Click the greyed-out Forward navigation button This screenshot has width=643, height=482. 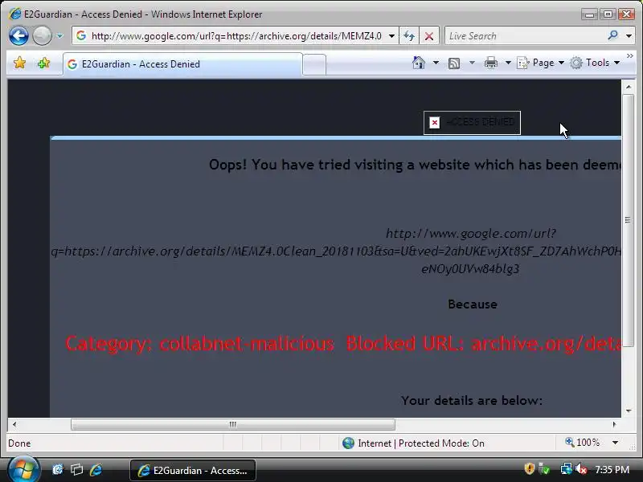coord(42,36)
